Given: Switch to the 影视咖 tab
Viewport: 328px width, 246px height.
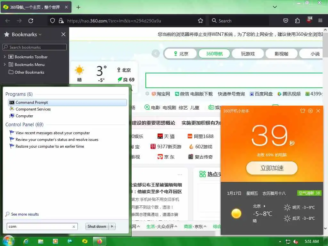Looking at the screenshot, I should pos(281,53).
